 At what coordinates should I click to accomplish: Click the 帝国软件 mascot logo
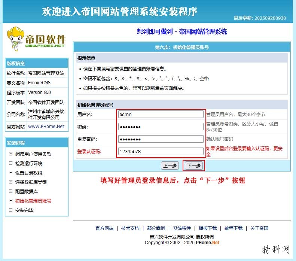pyautogui.click(x=36, y=39)
